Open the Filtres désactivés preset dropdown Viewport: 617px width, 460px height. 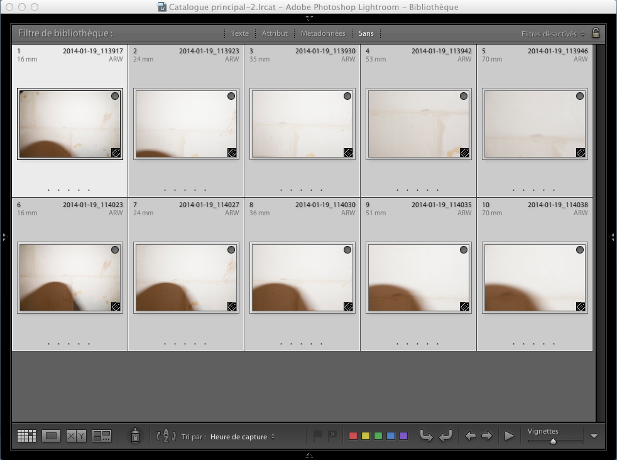click(553, 34)
